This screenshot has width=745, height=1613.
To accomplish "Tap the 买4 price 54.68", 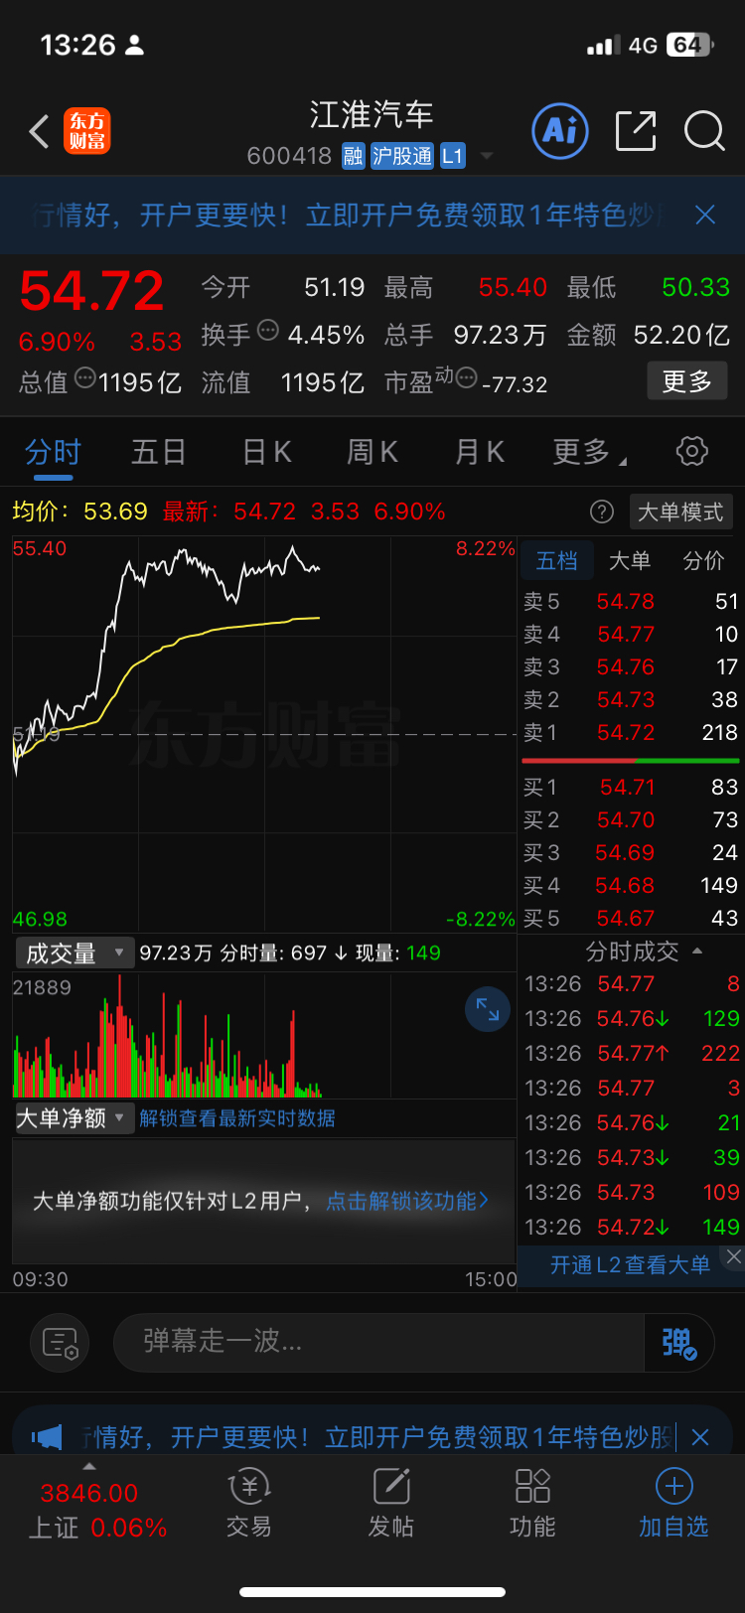I will [625, 885].
